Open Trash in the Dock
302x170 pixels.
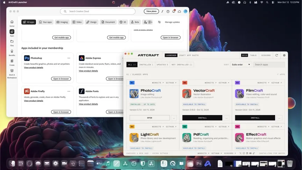[x=290, y=164]
